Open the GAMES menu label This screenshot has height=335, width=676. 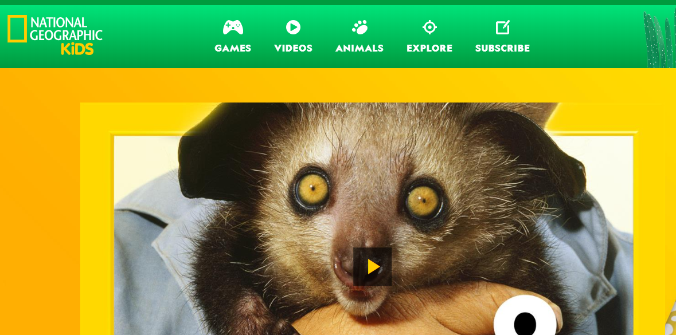(233, 48)
